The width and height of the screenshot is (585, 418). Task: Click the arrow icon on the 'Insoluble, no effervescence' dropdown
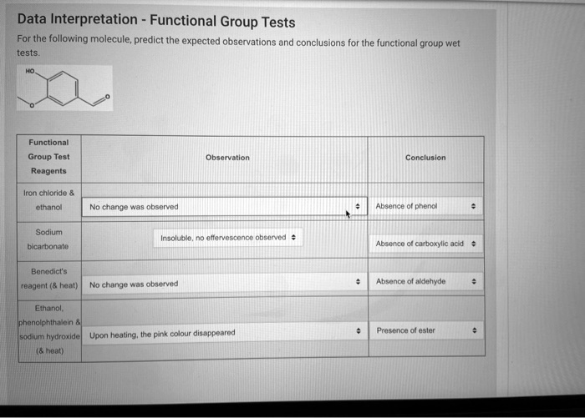(293, 237)
